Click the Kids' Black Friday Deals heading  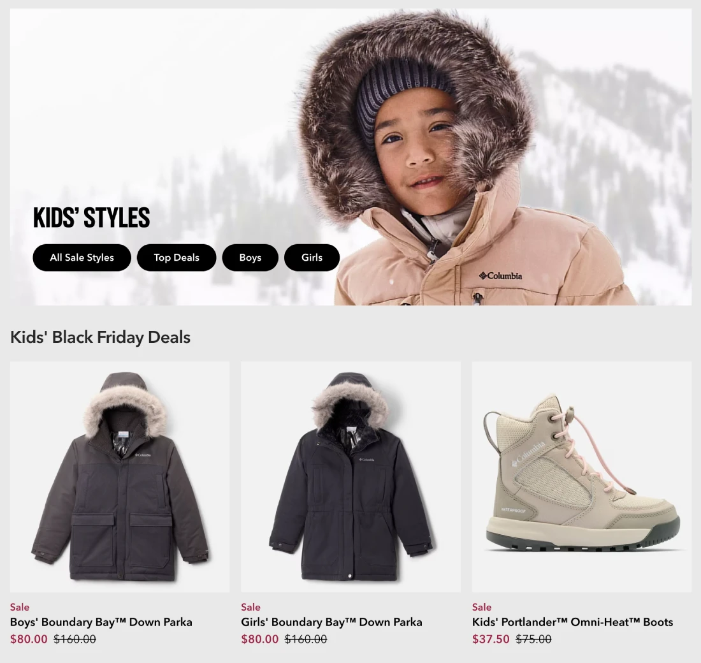100,337
